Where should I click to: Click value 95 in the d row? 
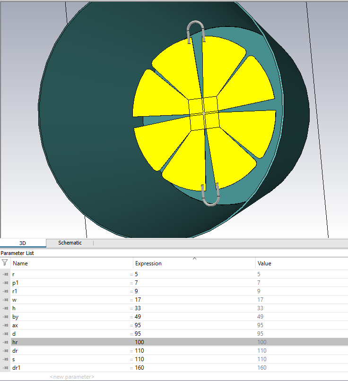[x=261, y=334]
